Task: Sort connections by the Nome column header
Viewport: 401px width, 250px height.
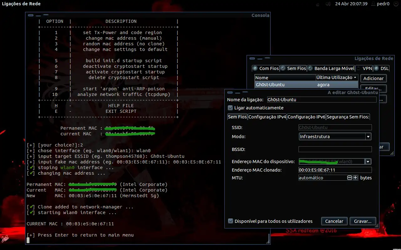Action: [285, 77]
